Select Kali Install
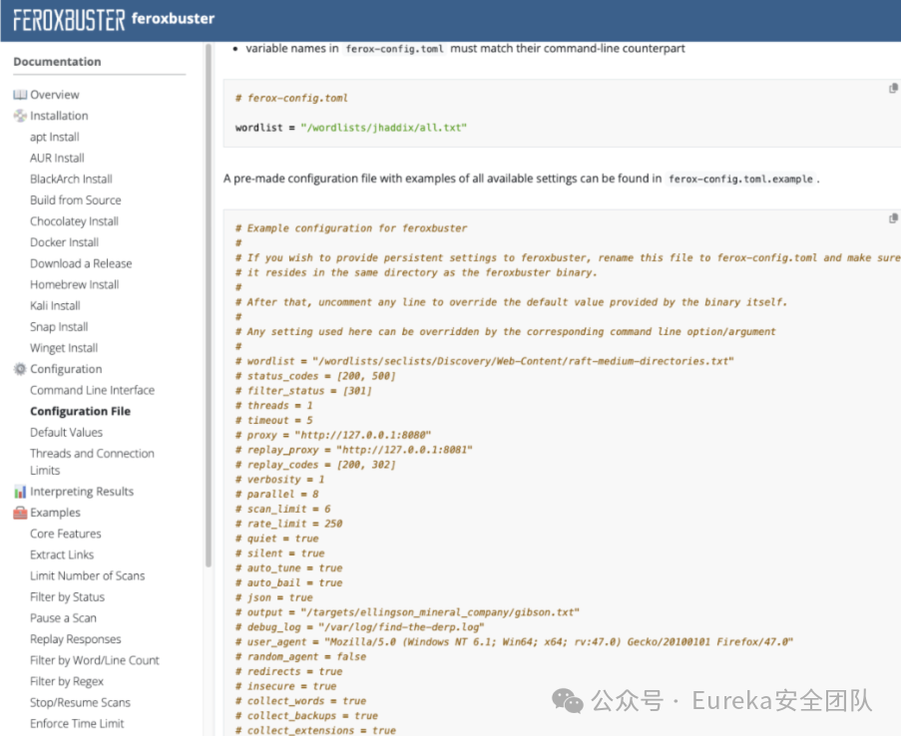 coord(55,305)
